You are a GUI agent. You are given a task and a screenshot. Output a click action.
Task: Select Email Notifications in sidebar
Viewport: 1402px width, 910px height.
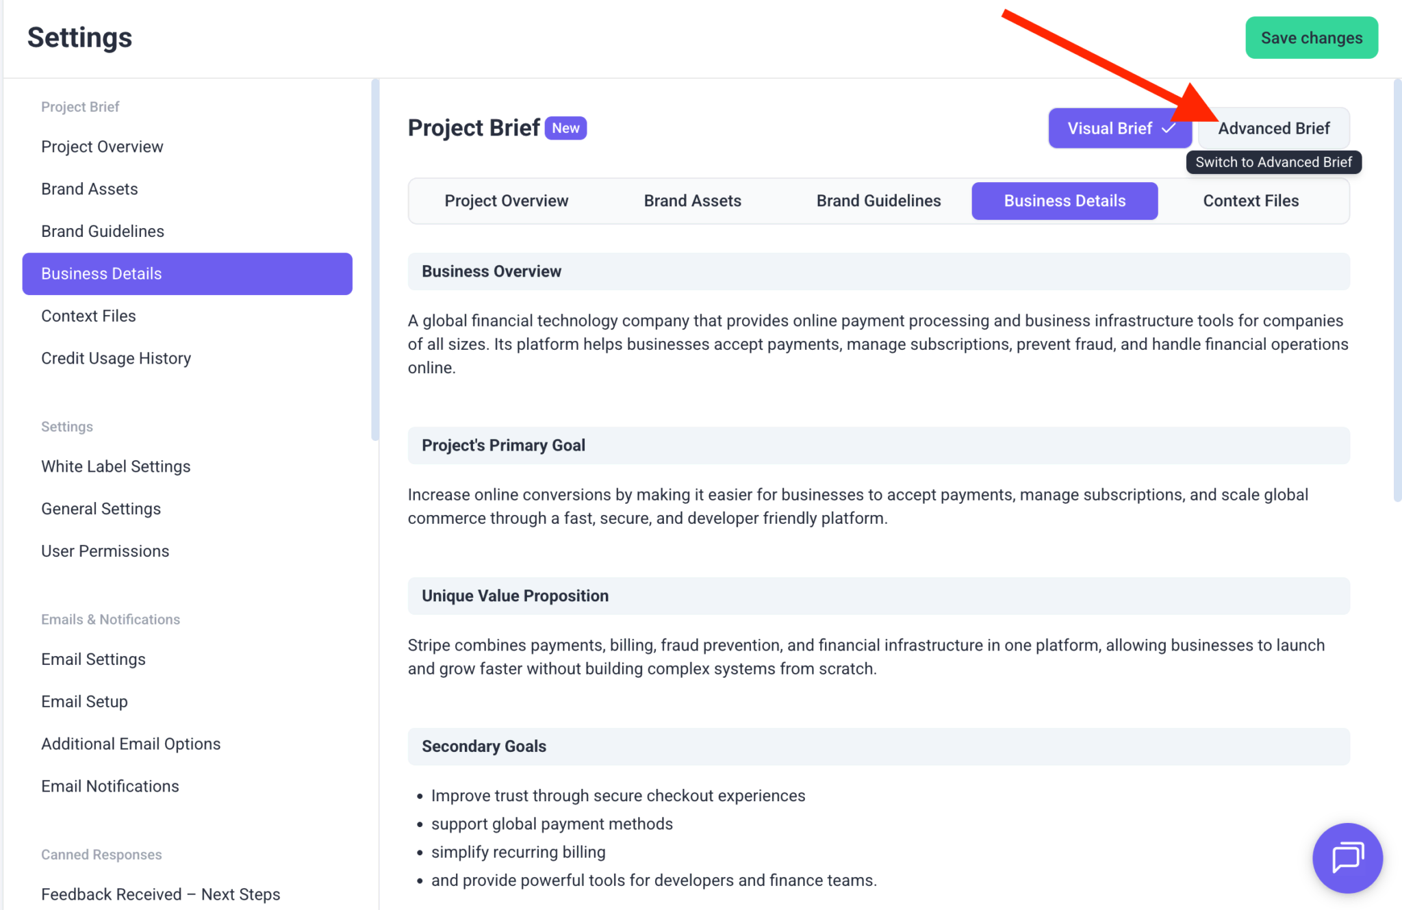pos(110,786)
